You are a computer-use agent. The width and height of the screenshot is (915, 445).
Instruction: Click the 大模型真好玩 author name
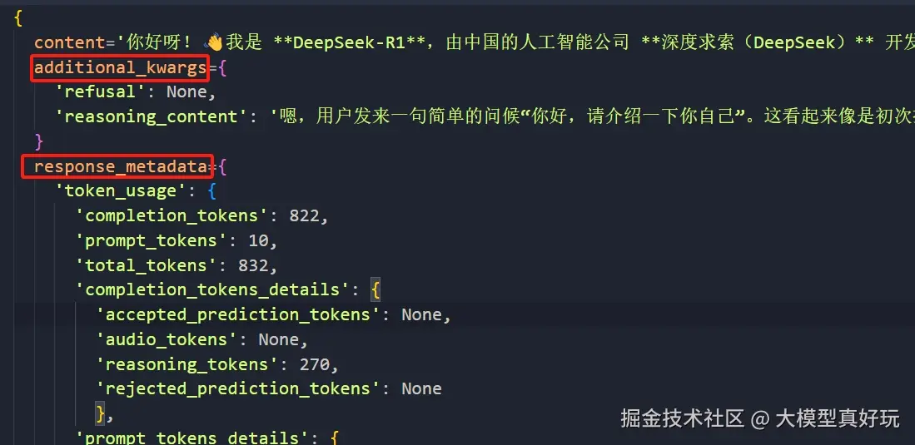[x=838, y=418]
